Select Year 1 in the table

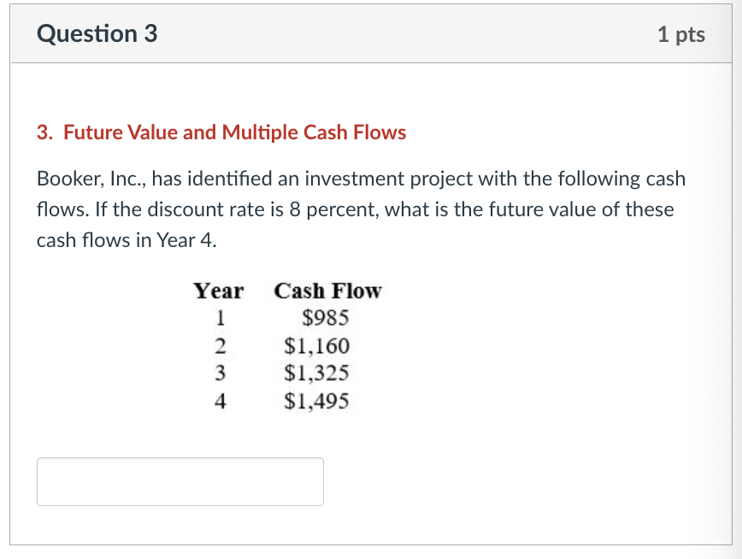tap(221, 317)
